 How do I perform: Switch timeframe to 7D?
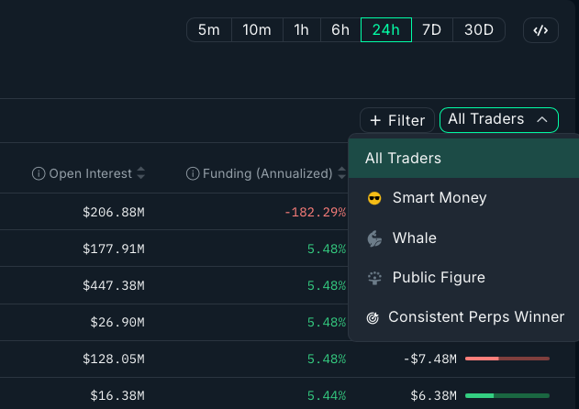point(432,30)
